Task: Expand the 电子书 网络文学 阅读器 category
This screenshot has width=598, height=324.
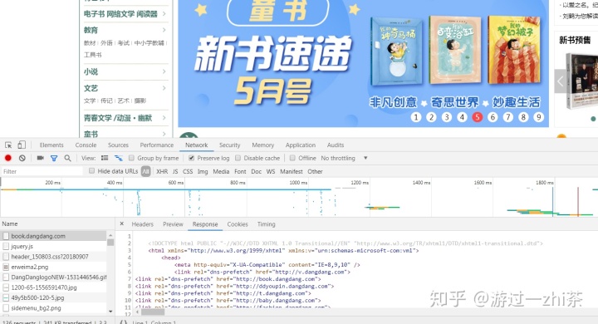Action: point(164,14)
